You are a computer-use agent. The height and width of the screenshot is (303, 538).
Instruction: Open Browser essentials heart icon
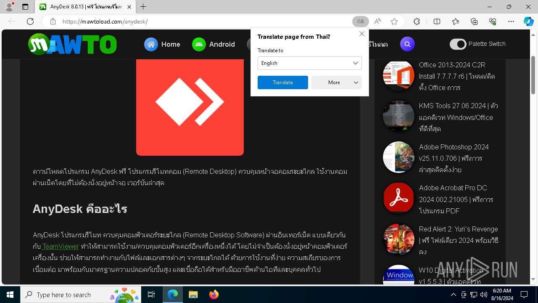493,21
